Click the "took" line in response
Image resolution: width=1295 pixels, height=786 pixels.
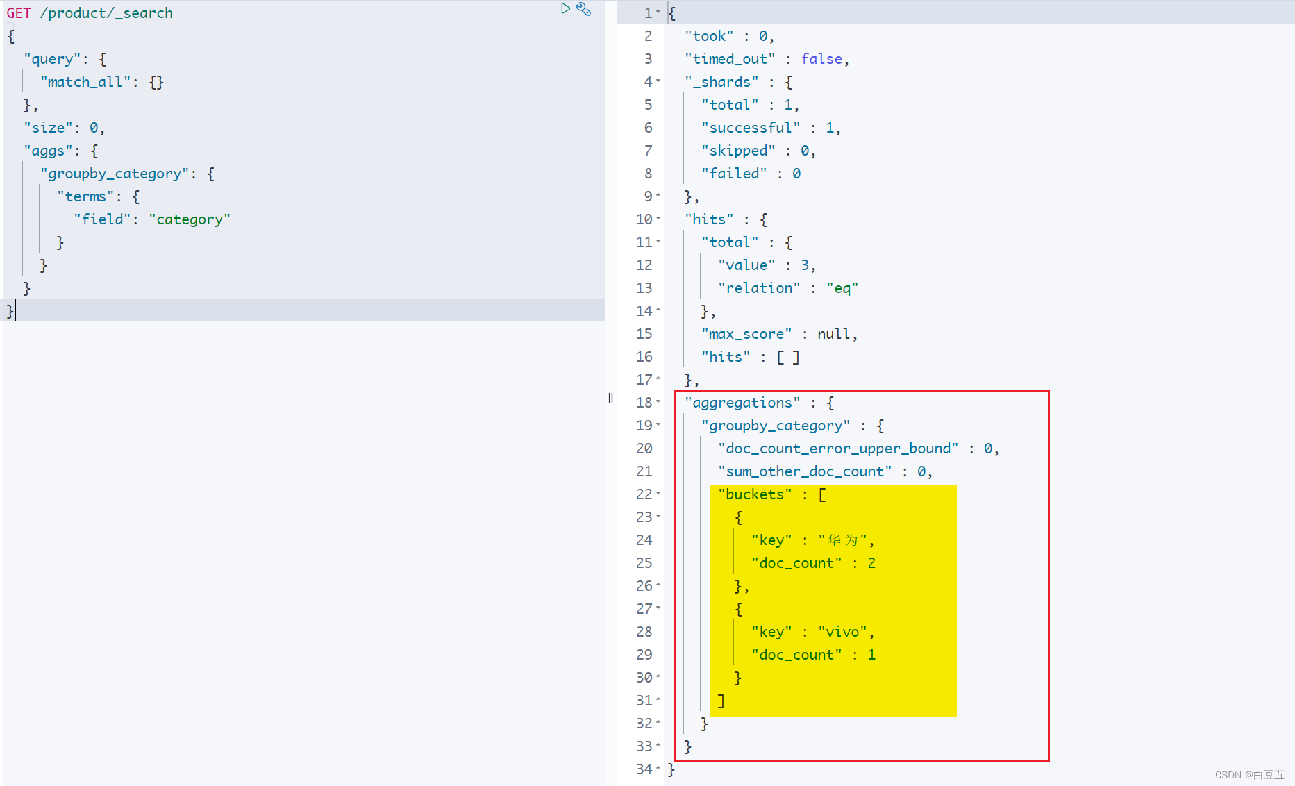[x=729, y=36]
